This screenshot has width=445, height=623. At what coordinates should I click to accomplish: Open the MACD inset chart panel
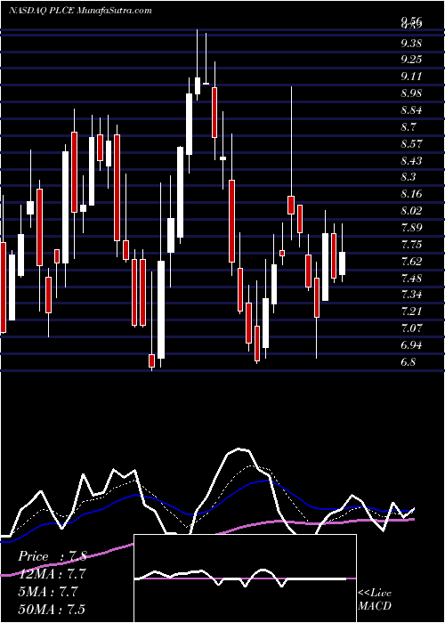pyautogui.click(x=245, y=578)
